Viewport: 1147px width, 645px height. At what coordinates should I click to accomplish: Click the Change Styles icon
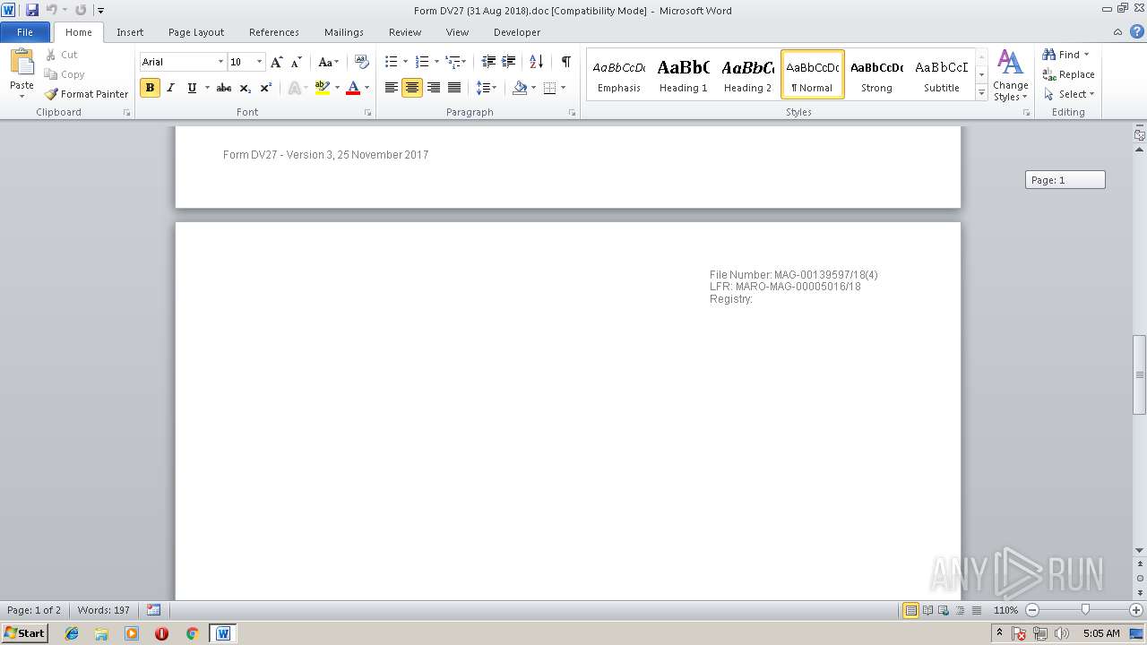pos(1010,75)
